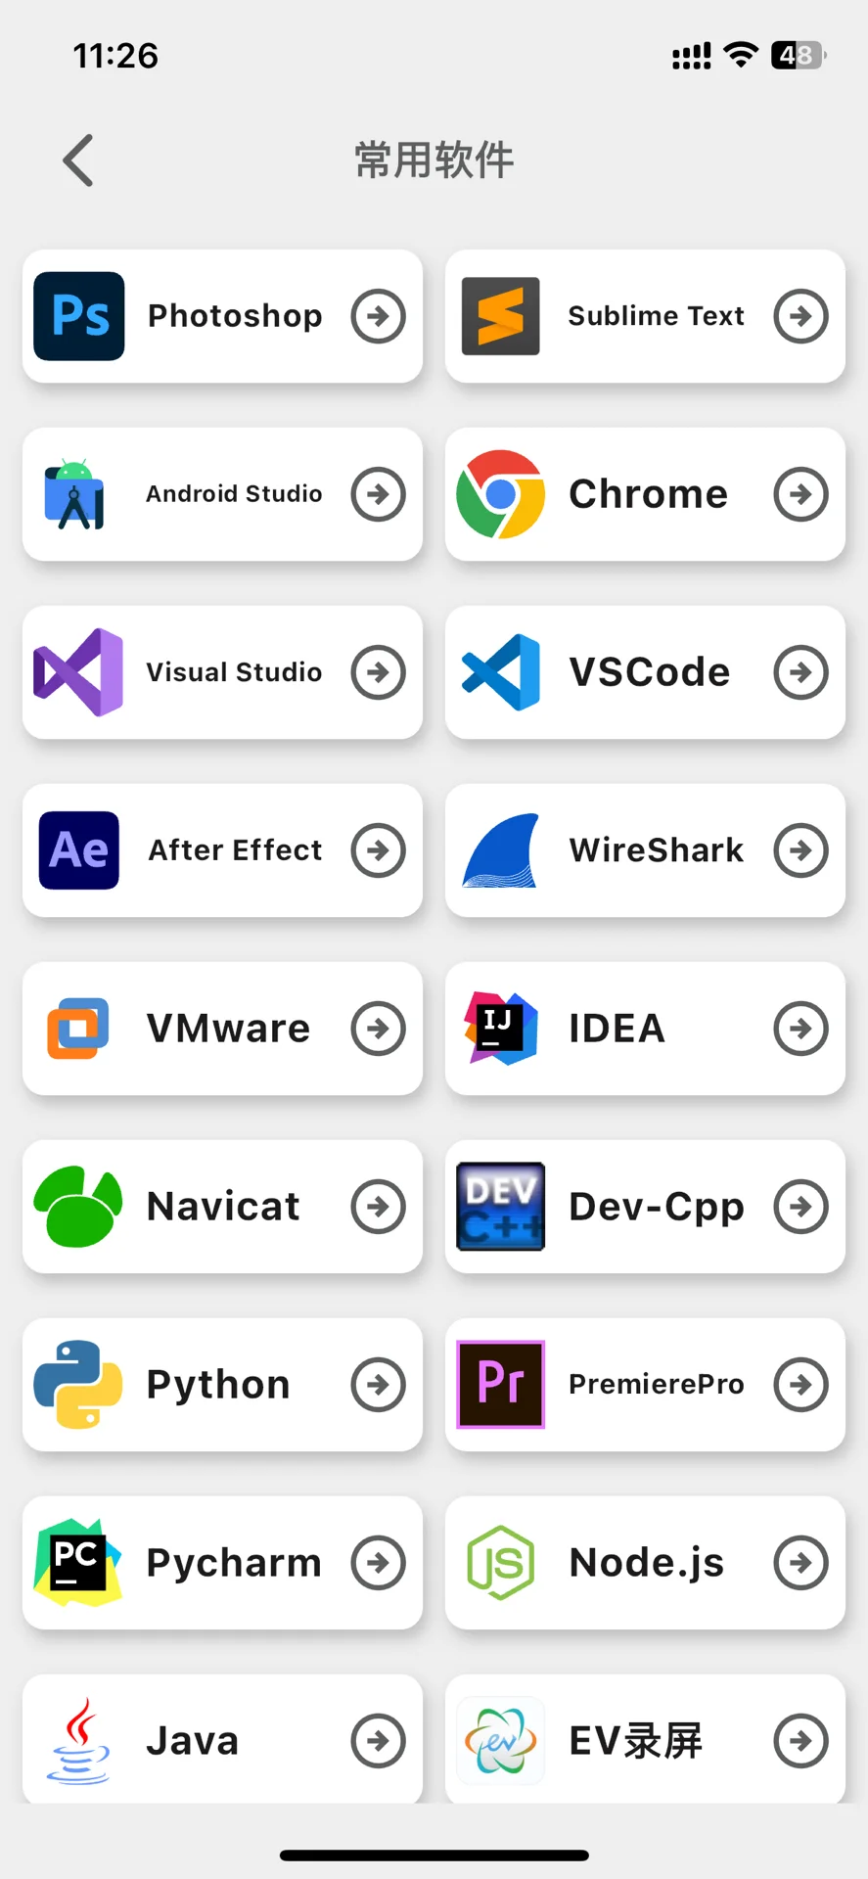The width and height of the screenshot is (868, 1879).
Task: Tap the purple Visual Studio icon
Action: click(78, 672)
